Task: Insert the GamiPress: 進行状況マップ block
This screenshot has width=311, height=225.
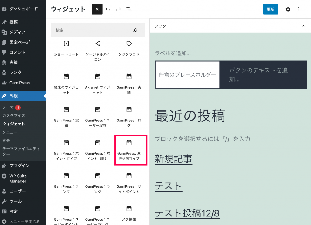Action: click(129, 150)
